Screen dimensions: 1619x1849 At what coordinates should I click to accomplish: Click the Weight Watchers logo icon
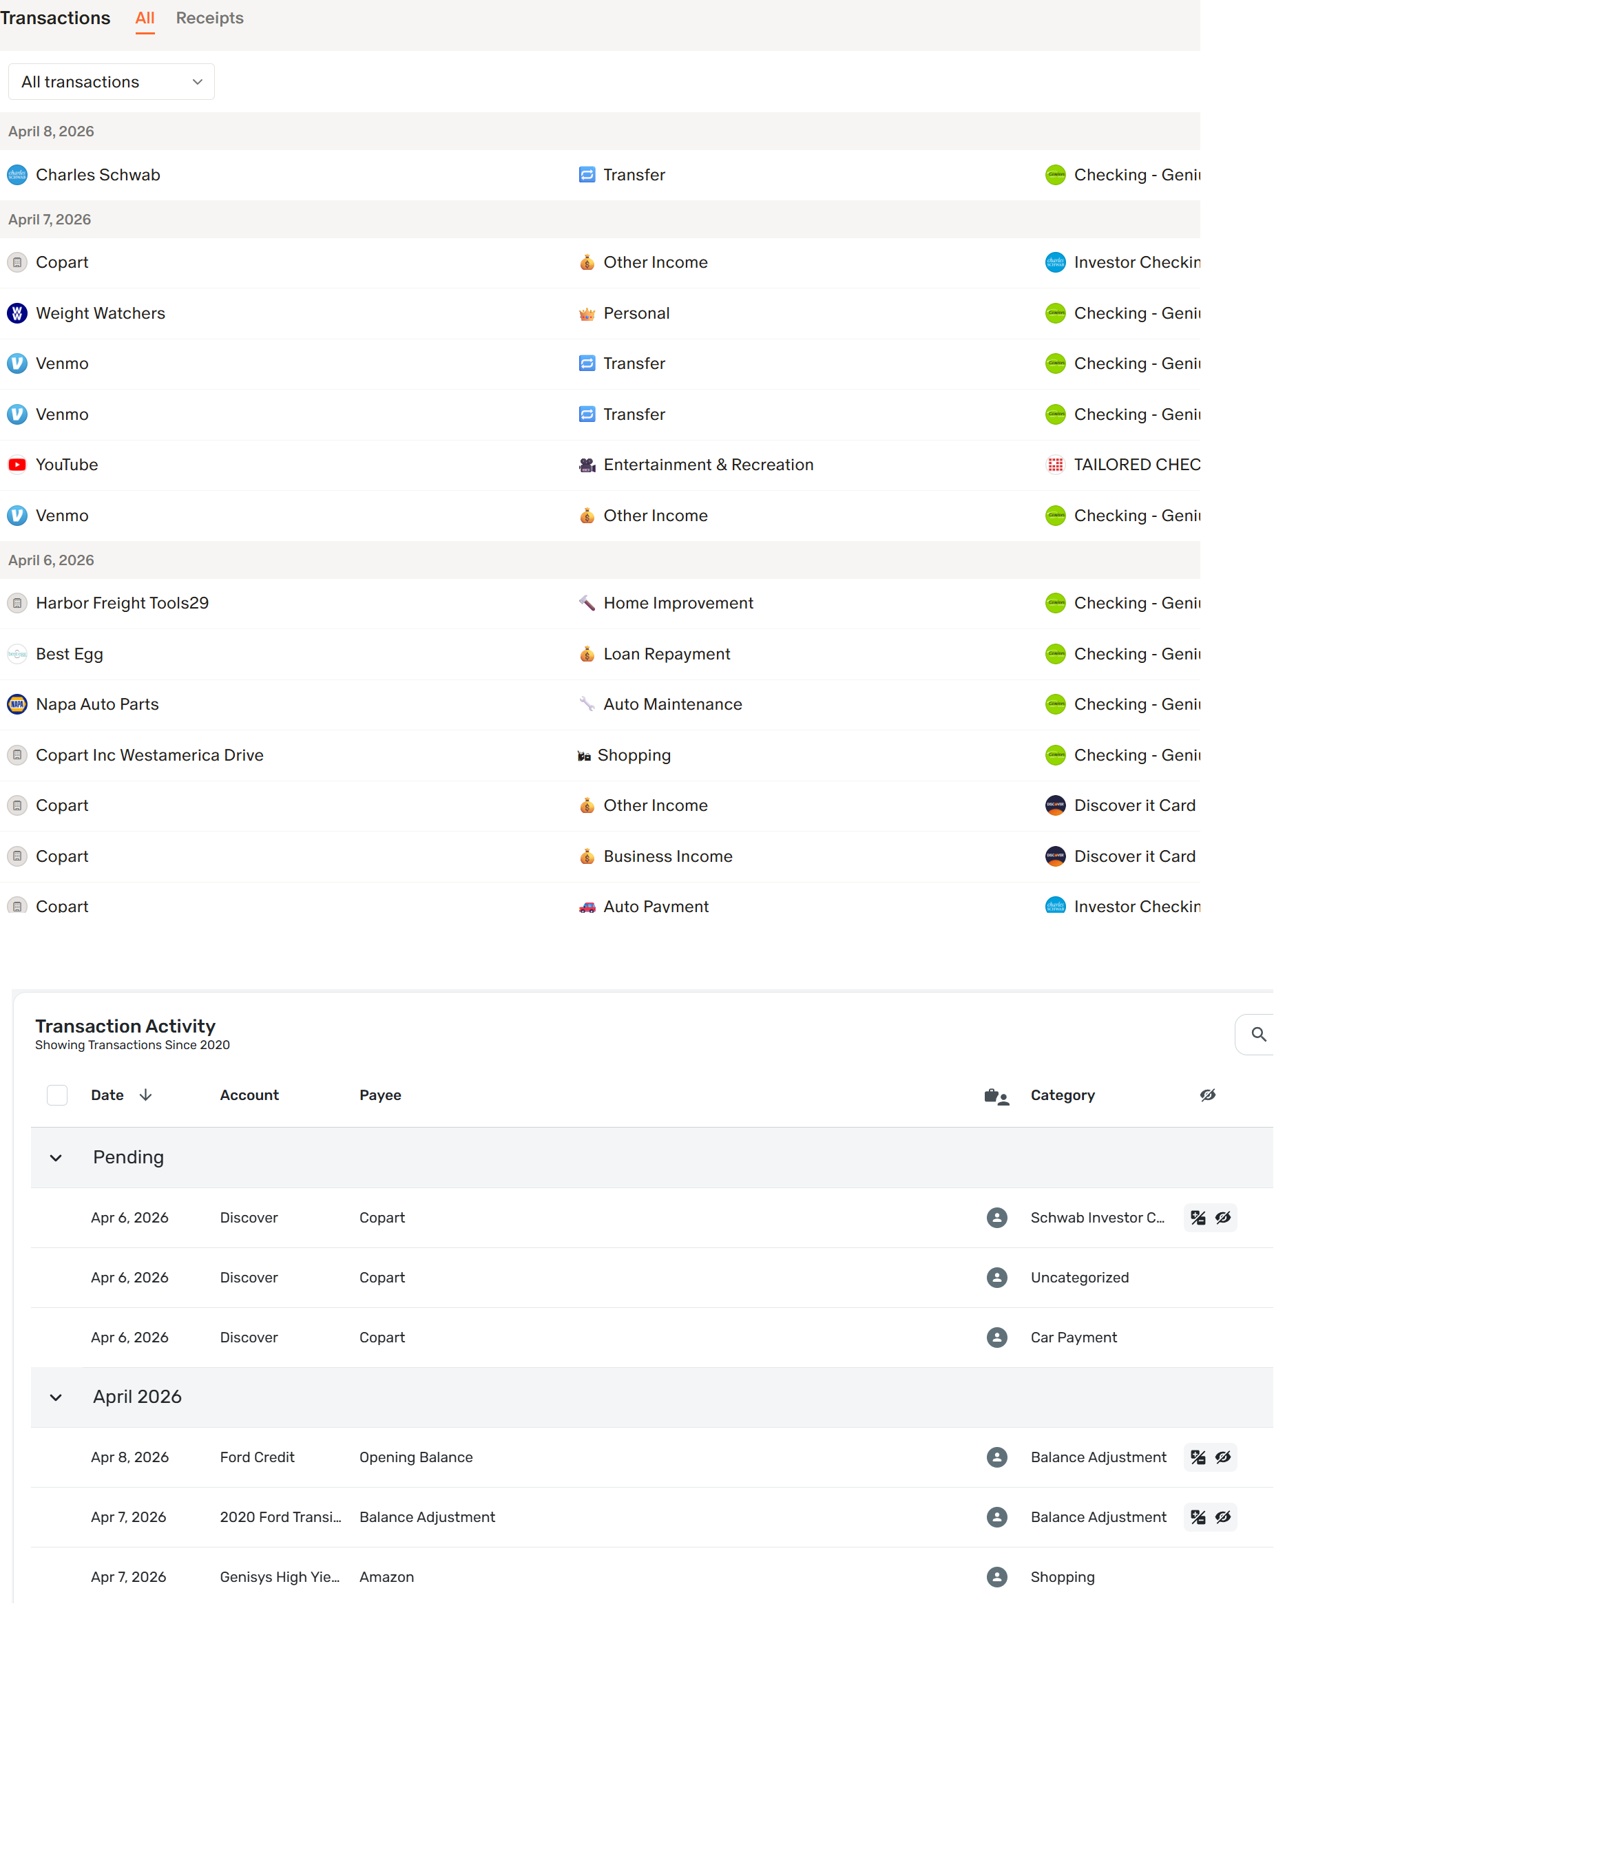point(17,313)
